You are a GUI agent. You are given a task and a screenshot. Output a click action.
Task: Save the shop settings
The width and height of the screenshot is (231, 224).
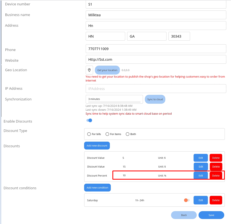211,215
